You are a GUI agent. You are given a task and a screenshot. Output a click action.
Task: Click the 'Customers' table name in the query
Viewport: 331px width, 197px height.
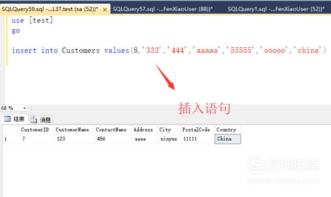pos(81,50)
